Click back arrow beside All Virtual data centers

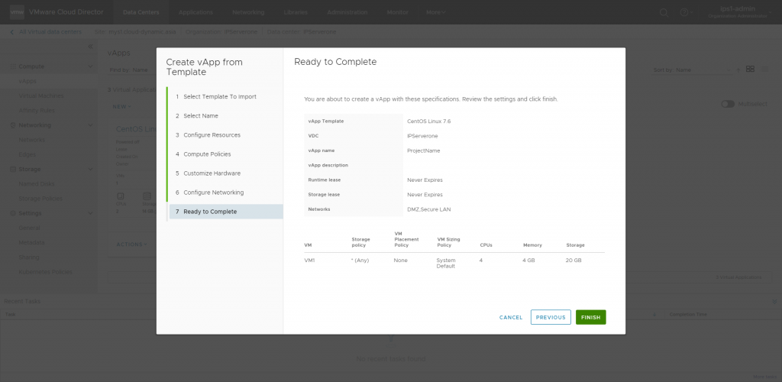click(x=12, y=31)
